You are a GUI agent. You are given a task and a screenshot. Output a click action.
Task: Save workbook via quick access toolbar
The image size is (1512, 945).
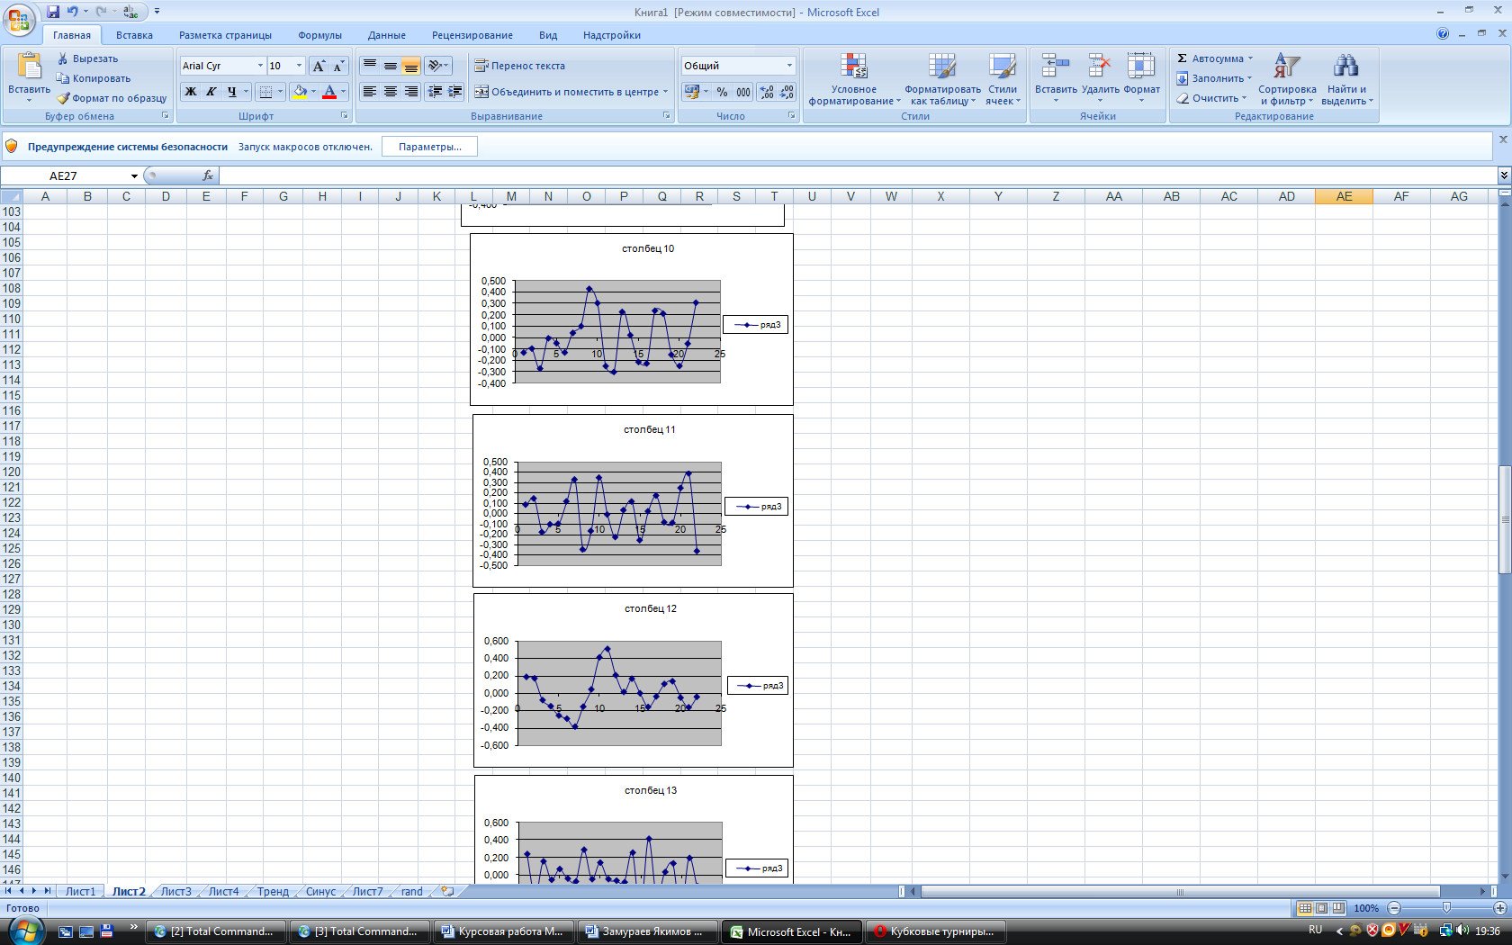[53, 12]
